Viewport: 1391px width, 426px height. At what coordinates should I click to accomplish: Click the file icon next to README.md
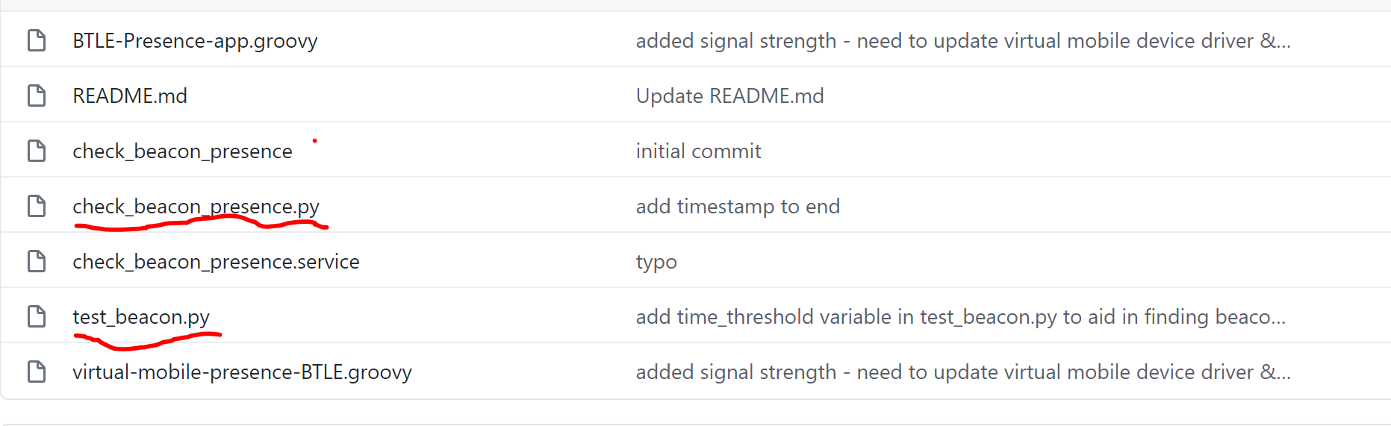pyautogui.click(x=37, y=95)
